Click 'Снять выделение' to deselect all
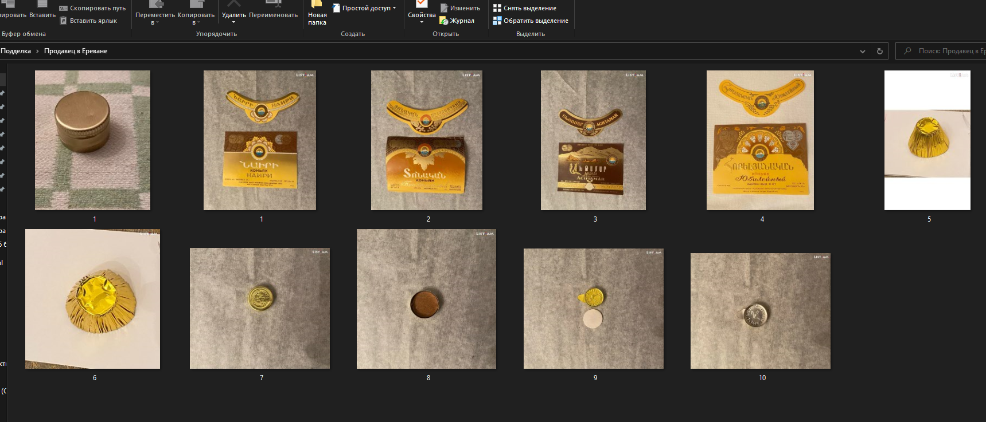The image size is (986, 422). click(524, 8)
